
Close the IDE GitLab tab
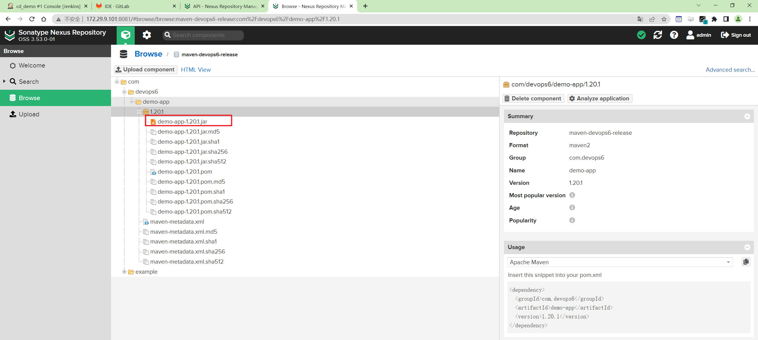(174, 6)
